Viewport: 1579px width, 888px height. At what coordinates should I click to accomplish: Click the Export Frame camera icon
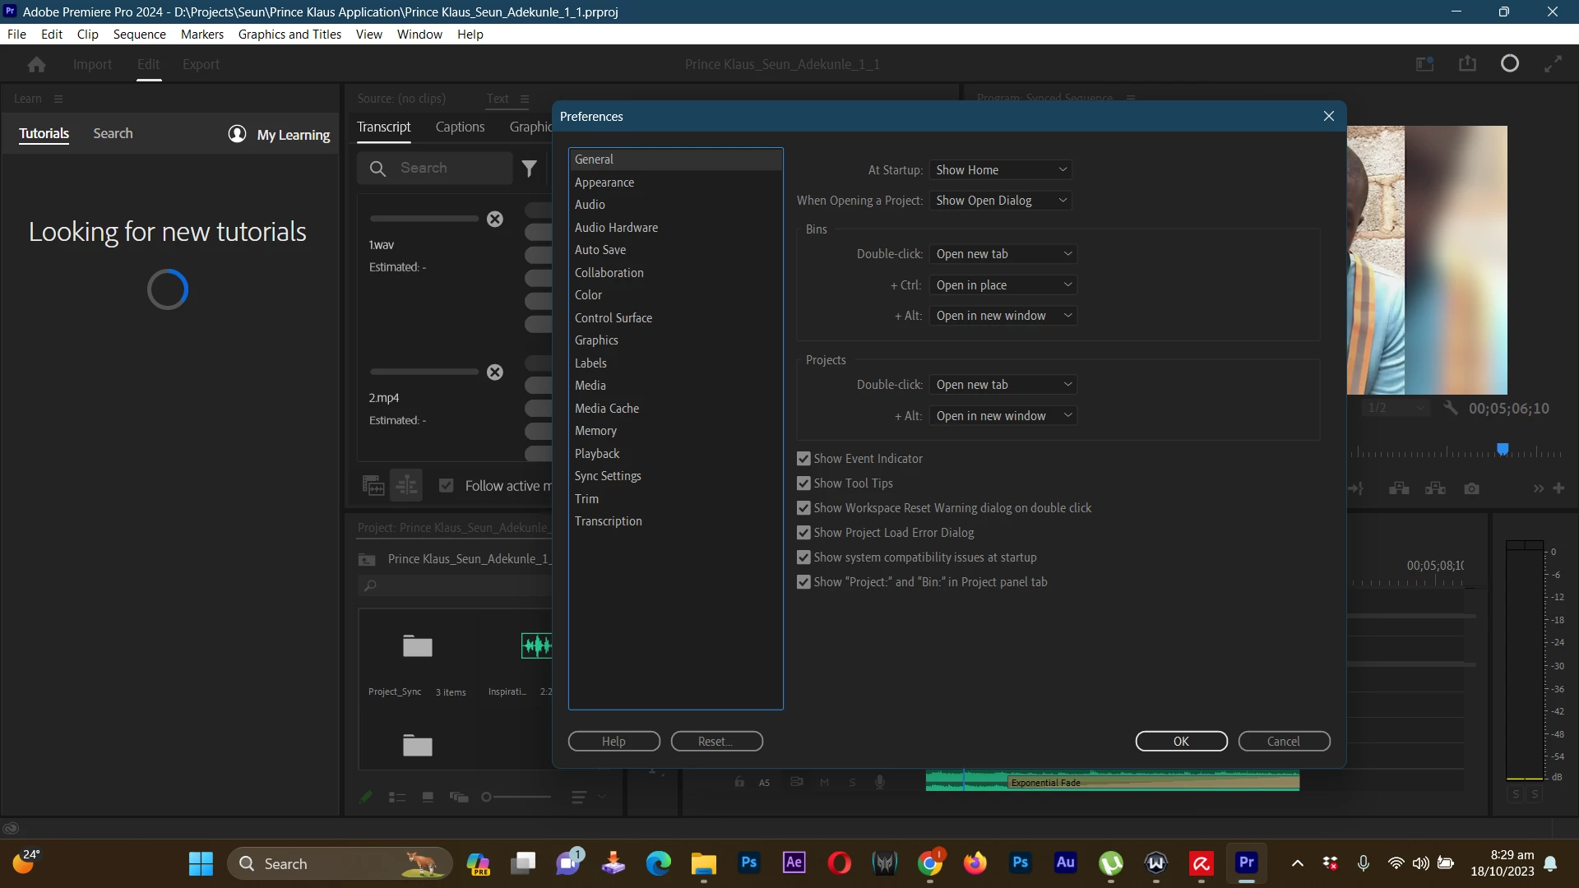point(1471,488)
